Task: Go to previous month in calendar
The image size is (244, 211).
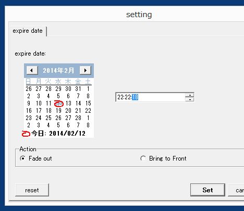Action: click(32, 70)
